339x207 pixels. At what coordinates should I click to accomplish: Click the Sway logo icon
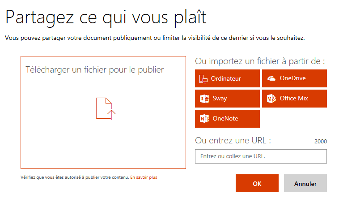(x=203, y=99)
